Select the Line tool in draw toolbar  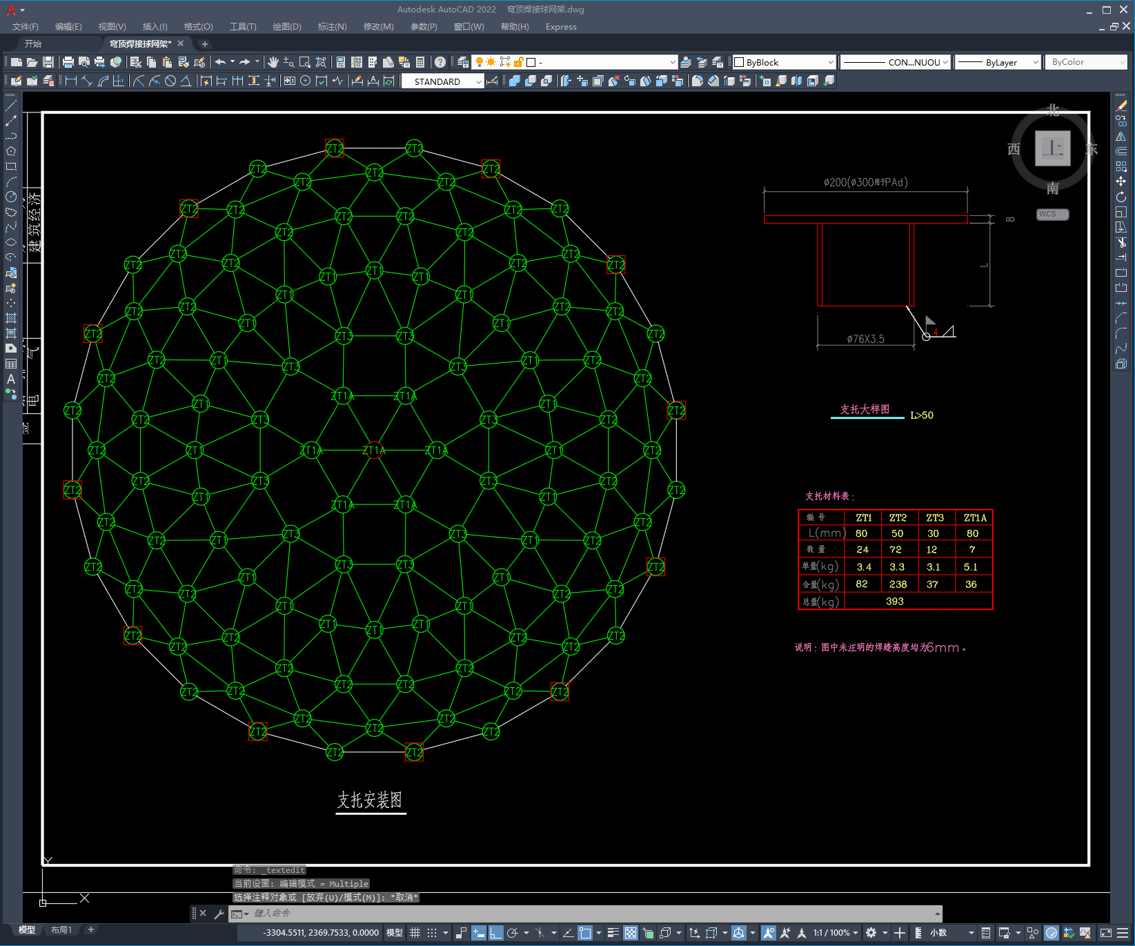click(11, 106)
